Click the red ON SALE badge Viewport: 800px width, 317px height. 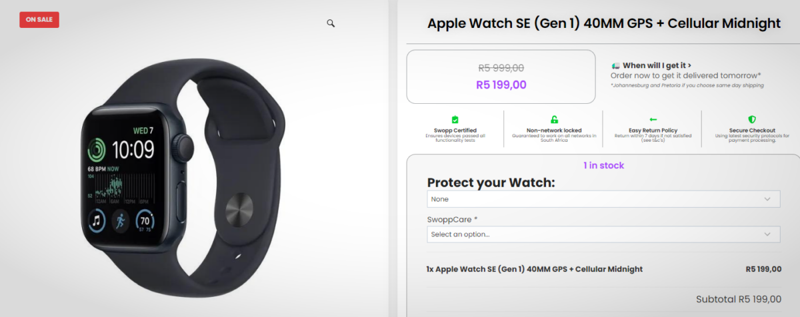tap(39, 20)
